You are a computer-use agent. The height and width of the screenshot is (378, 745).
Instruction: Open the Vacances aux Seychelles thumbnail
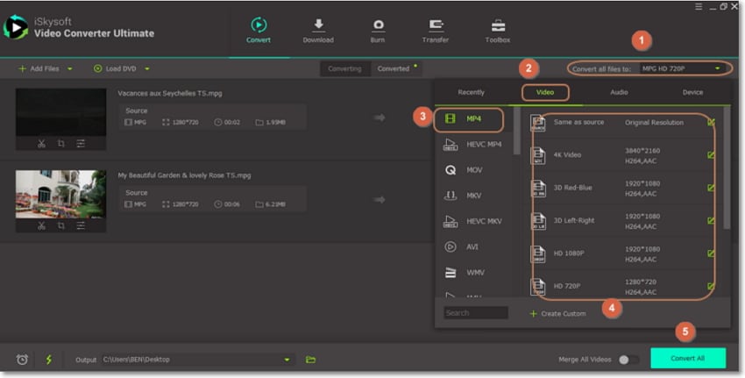click(60, 112)
